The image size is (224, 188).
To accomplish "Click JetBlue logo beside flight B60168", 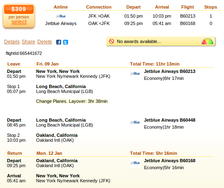I will pyautogui.click(x=135, y=163).
